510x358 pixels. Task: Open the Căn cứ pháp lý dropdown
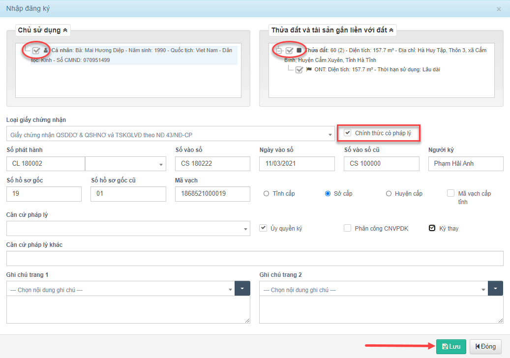(128, 229)
